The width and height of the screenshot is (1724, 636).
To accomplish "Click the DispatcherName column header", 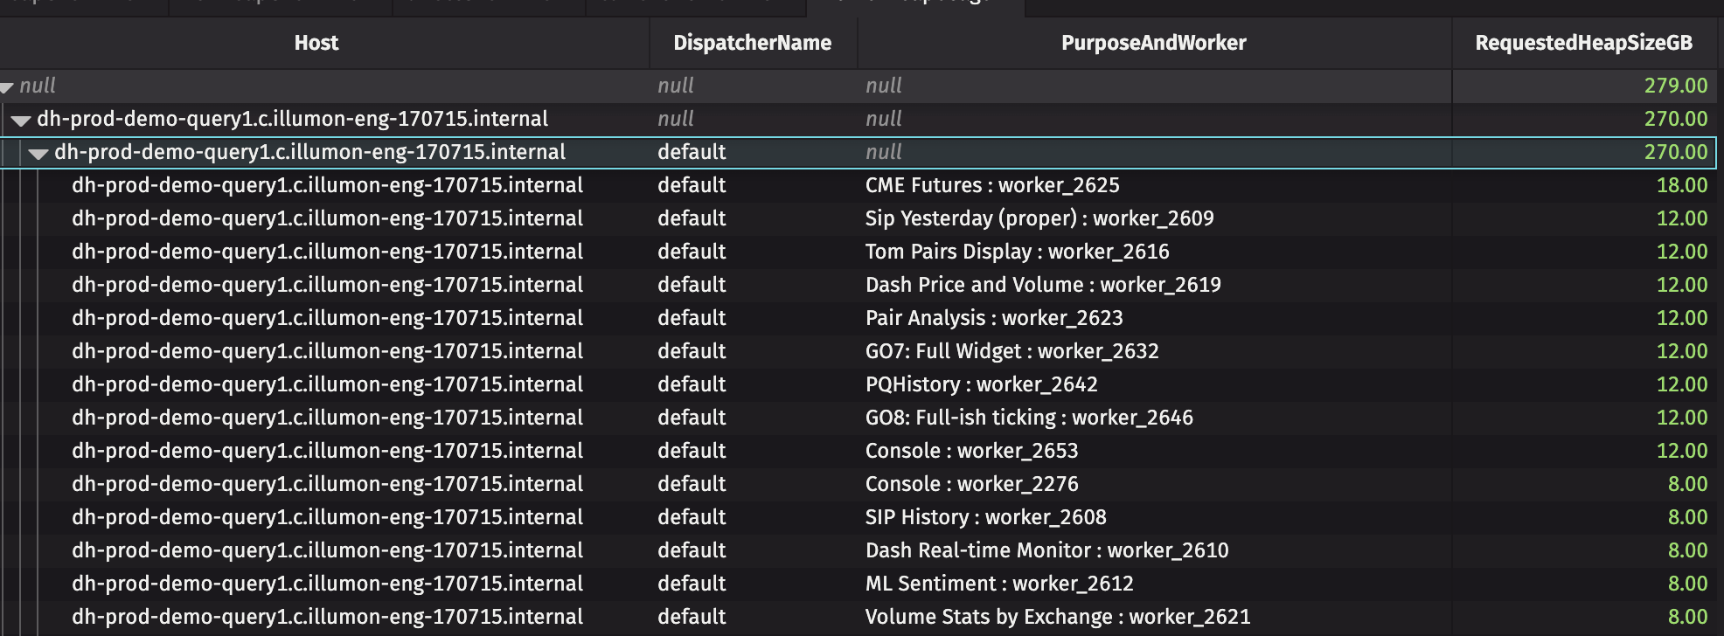I will (752, 43).
